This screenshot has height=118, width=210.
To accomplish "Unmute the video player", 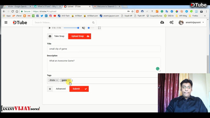I will pos(83,28).
